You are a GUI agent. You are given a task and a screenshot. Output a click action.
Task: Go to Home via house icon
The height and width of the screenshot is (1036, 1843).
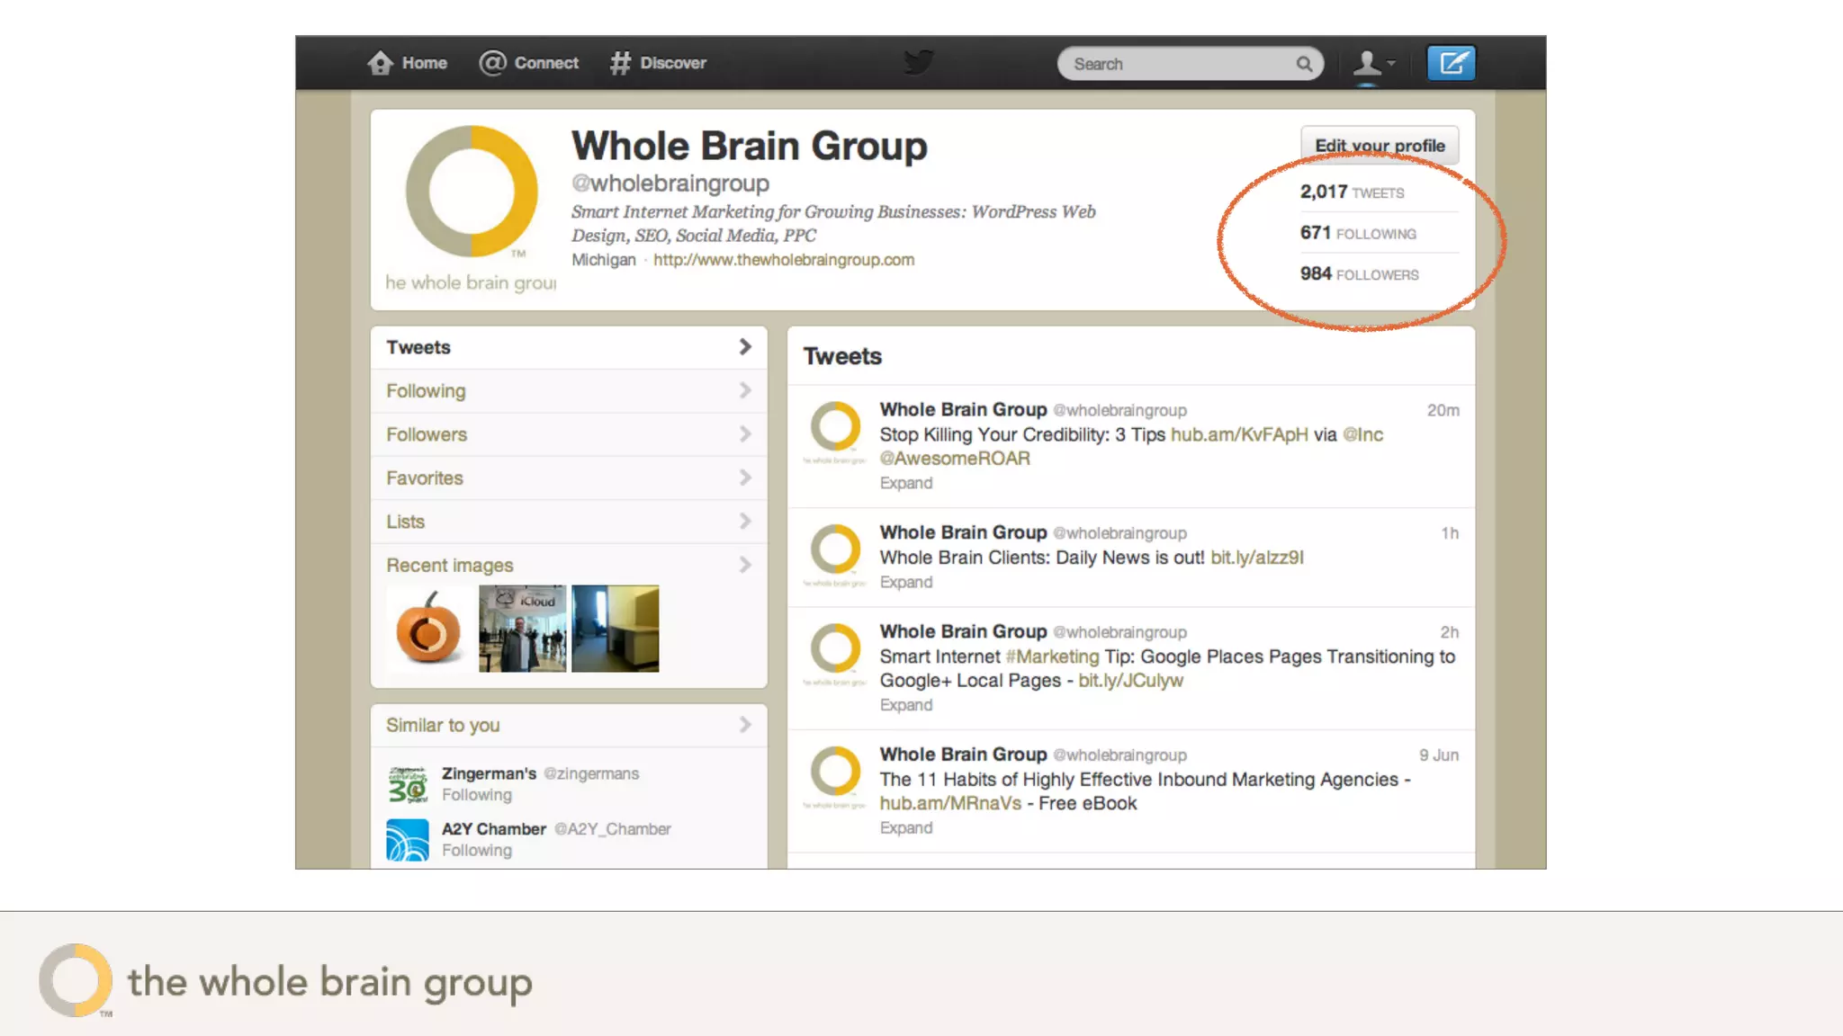381,63
